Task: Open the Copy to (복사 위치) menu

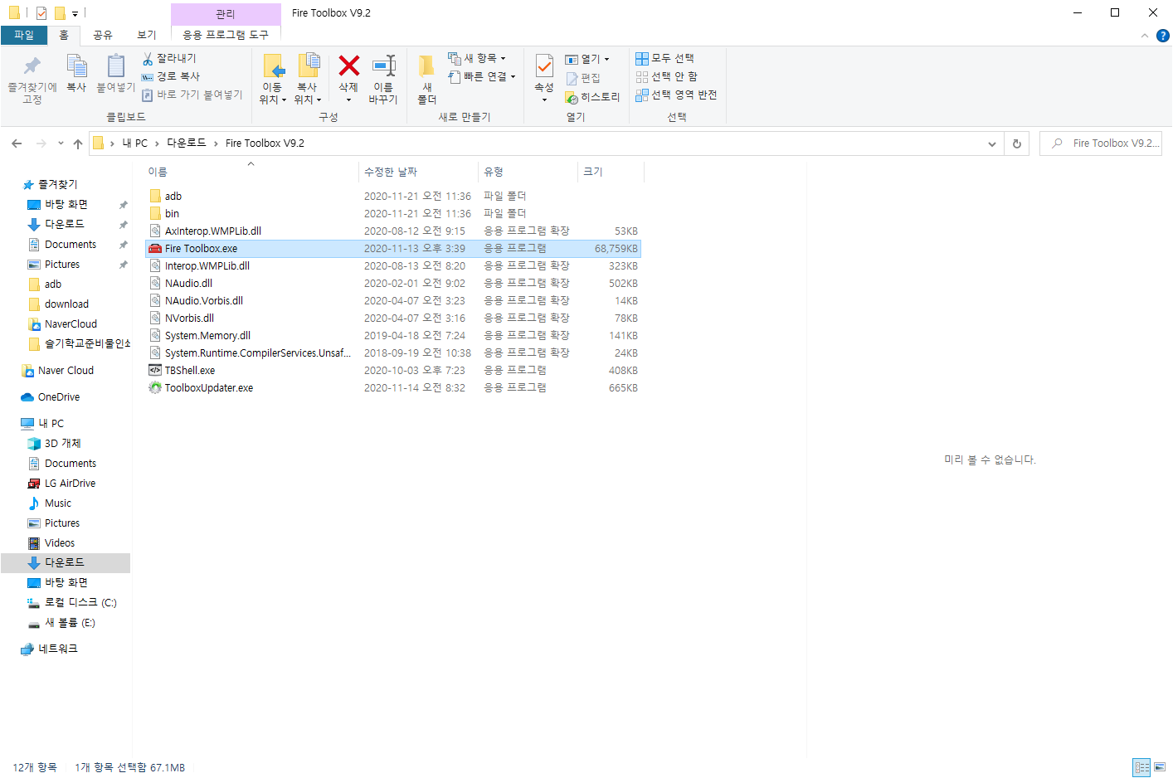Action: click(x=308, y=80)
